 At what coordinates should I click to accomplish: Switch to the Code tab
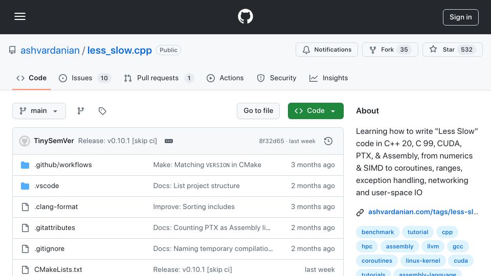(x=31, y=78)
